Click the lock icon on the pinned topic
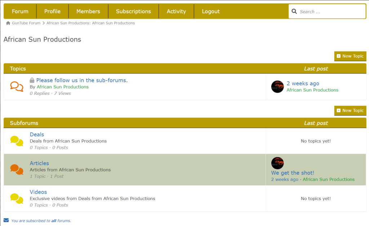The image size is (369, 226). pyautogui.click(x=32, y=80)
